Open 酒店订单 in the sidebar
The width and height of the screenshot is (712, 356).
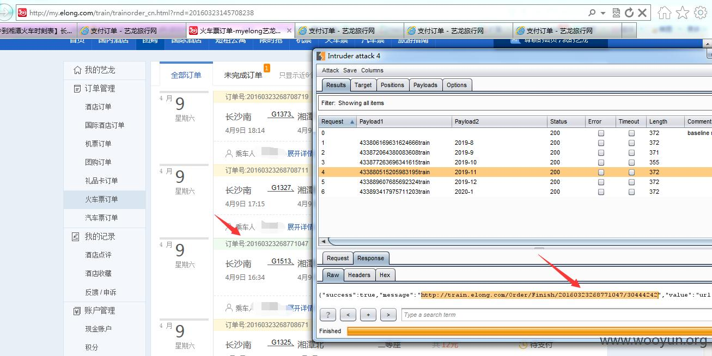click(98, 107)
